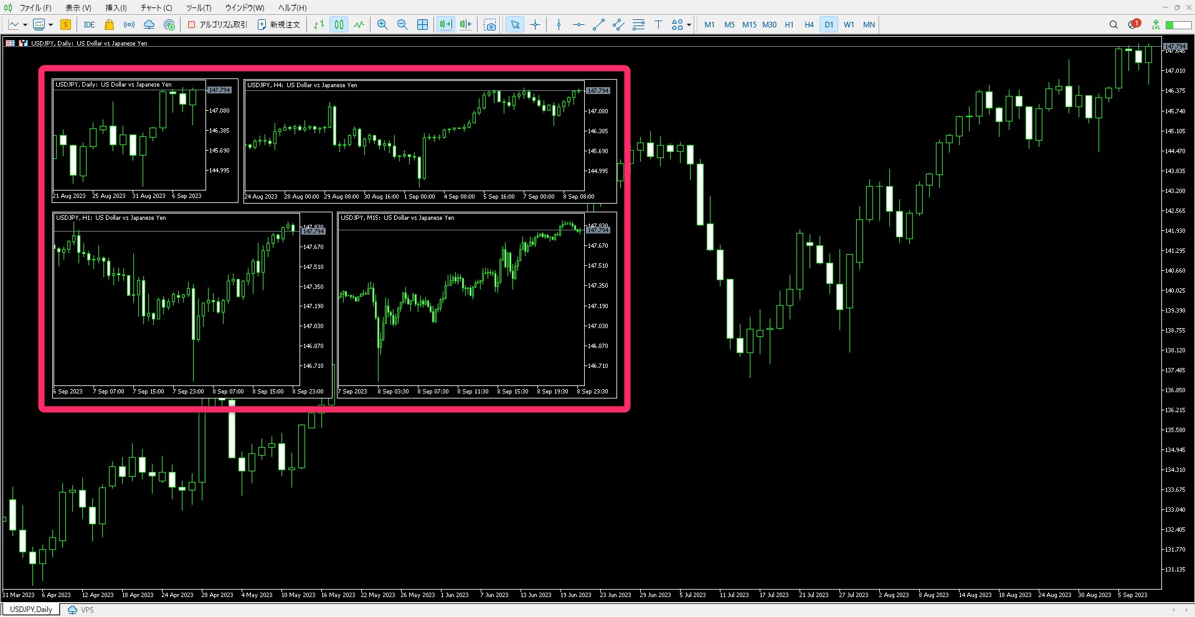This screenshot has height=617, width=1195.
Task: Select the text label tool
Action: pos(658,25)
